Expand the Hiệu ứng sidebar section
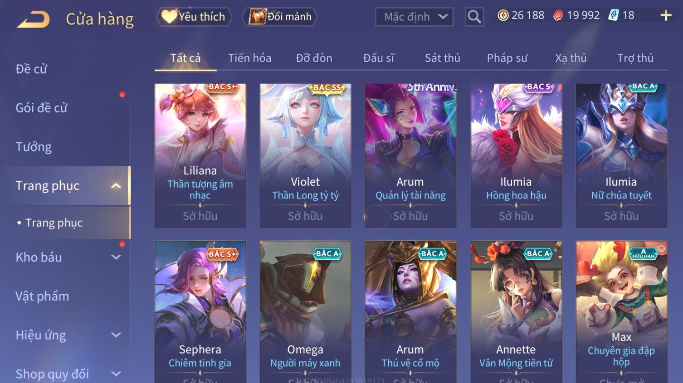The height and width of the screenshot is (383, 683). (x=116, y=335)
